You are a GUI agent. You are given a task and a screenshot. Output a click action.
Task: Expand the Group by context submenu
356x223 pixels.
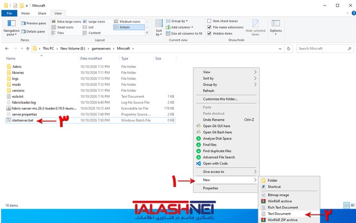pyautogui.click(x=226, y=85)
